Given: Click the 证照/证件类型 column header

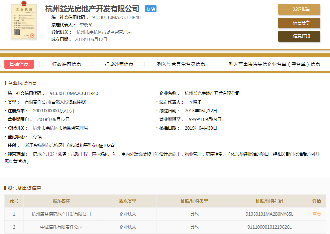Looking at the screenshot, I should [194, 201].
